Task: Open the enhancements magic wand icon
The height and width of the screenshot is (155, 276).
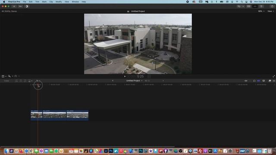Action: click(9, 76)
